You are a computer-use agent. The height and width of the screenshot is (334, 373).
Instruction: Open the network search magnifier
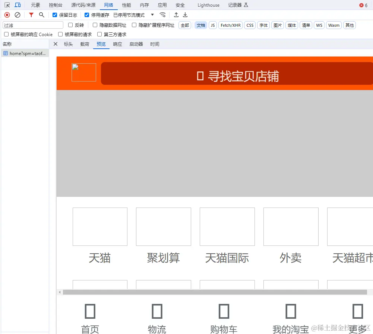[x=42, y=15]
